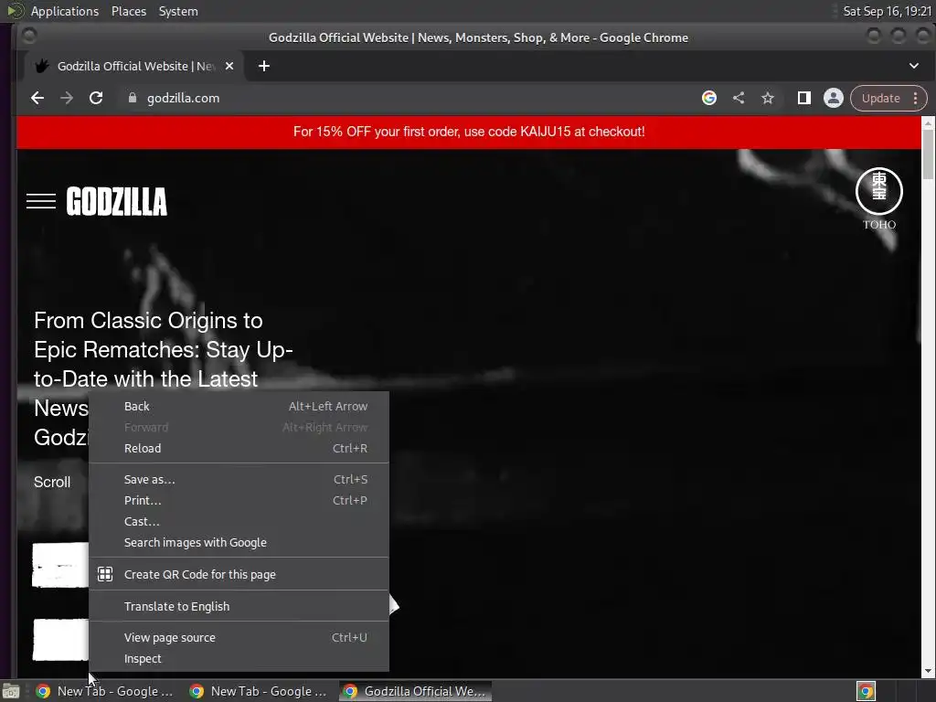Select Godzilla Official We... taskbar window
Viewport: 936px width, 702px height.
(x=416, y=691)
